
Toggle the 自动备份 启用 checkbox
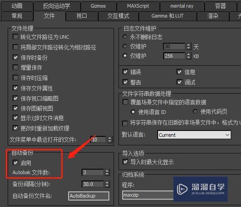click(x=15, y=162)
